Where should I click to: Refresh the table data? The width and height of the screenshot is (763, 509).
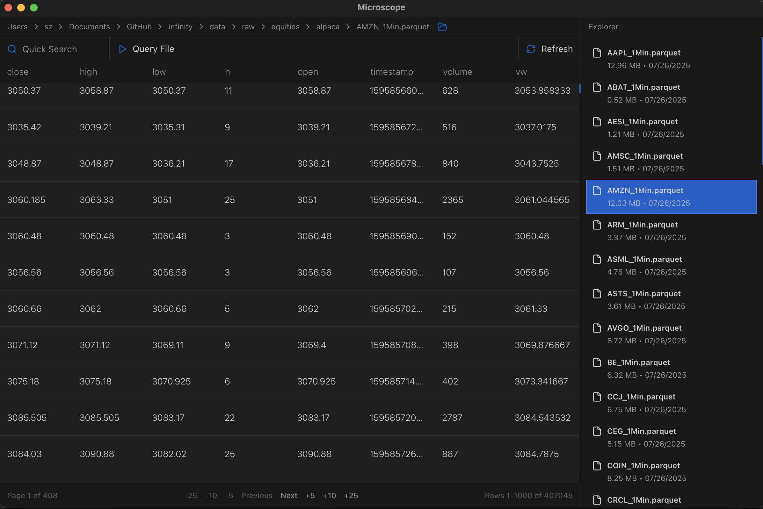point(549,49)
